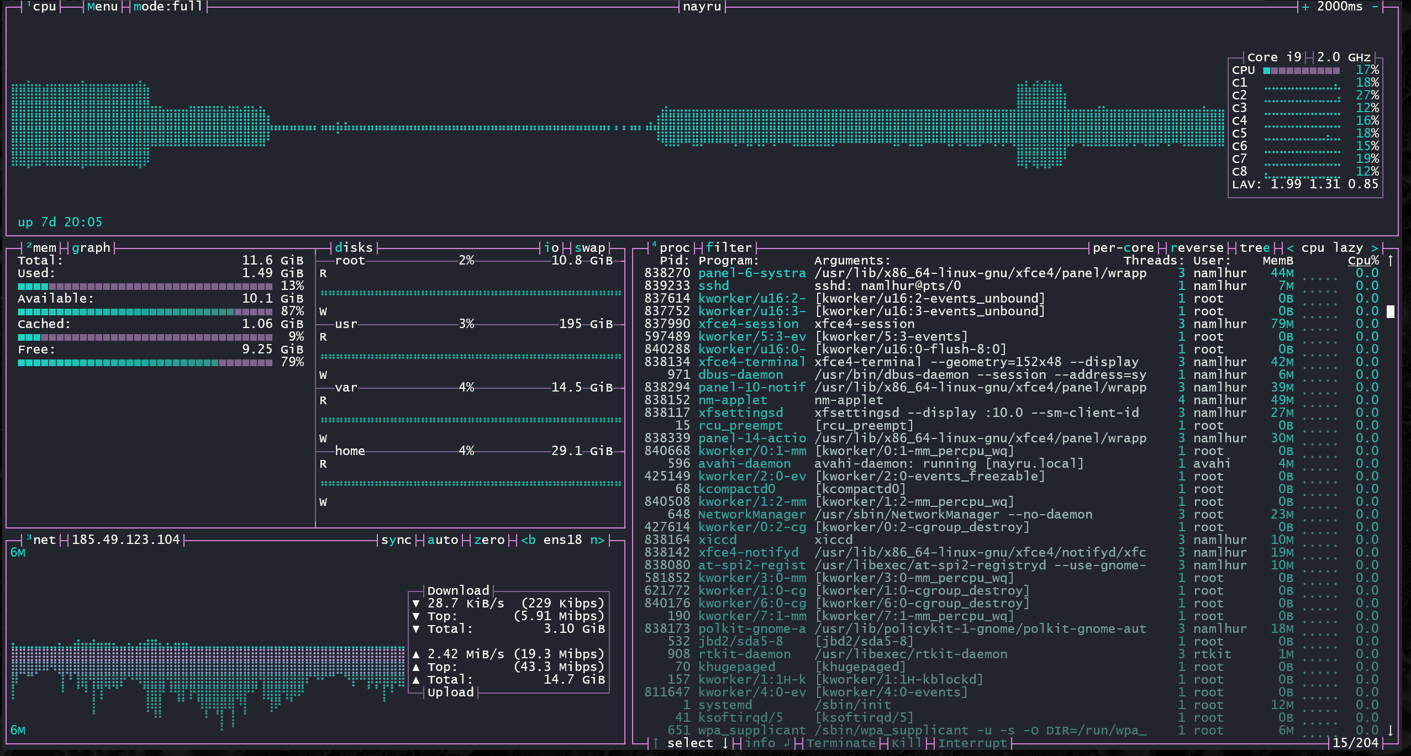Screen dimensions: 1411x756
Task: Change view via mode:full selector
Action: pyautogui.click(x=169, y=7)
